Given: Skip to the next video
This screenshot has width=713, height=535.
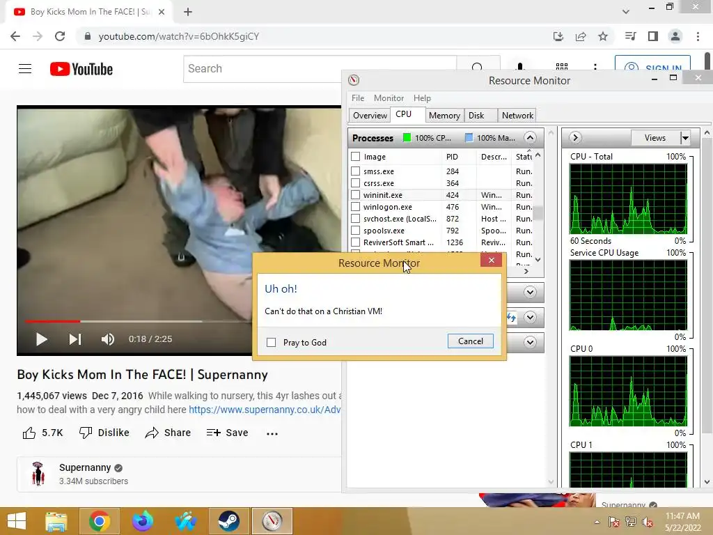Looking at the screenshot, I should pos(75,339).
